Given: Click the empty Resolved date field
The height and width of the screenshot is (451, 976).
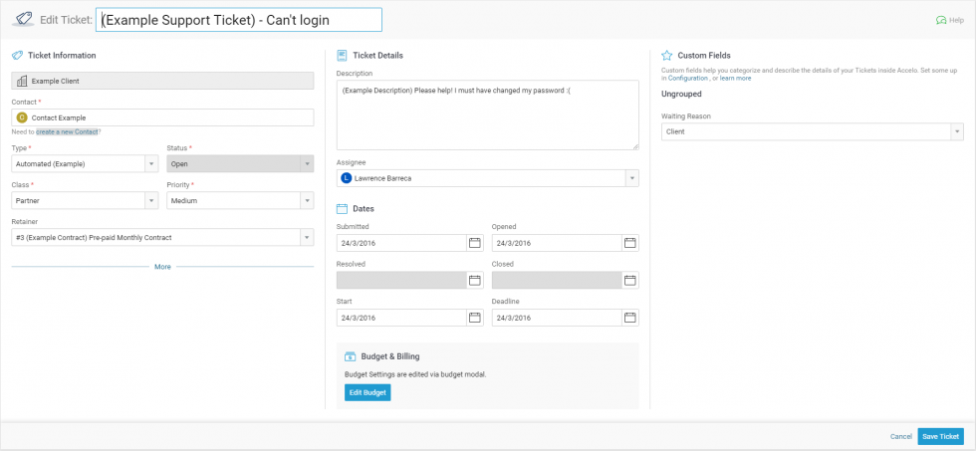Looking at the screenshot, I should pos(401,281).
